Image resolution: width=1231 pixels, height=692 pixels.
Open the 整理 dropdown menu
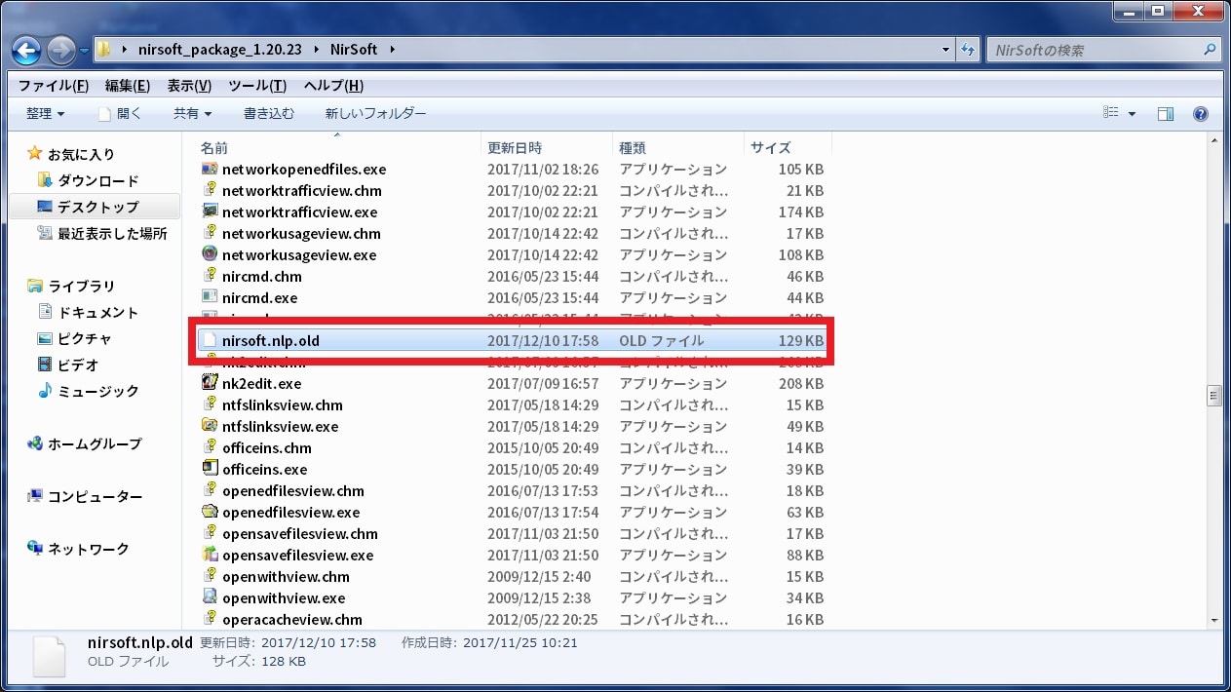pos(45,113)
